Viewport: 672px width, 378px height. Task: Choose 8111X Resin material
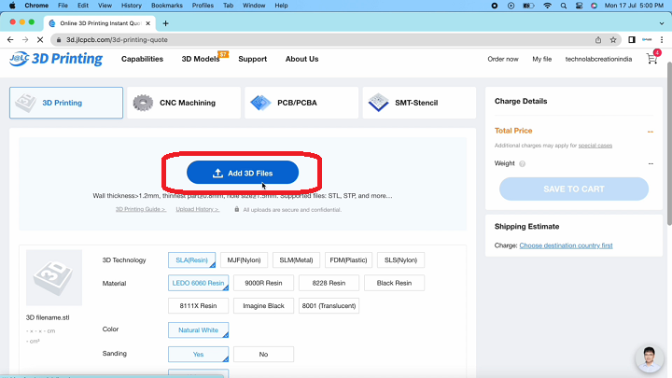pyautogui.click(x=198, y=306)
